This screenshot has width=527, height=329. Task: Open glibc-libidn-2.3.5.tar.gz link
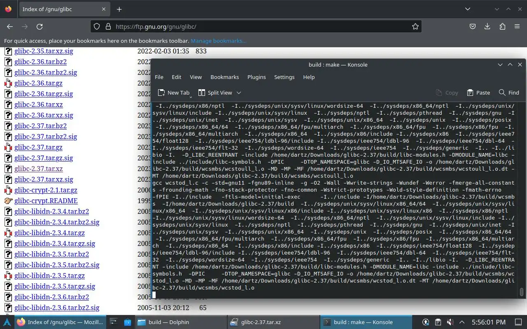click(49, 276)
